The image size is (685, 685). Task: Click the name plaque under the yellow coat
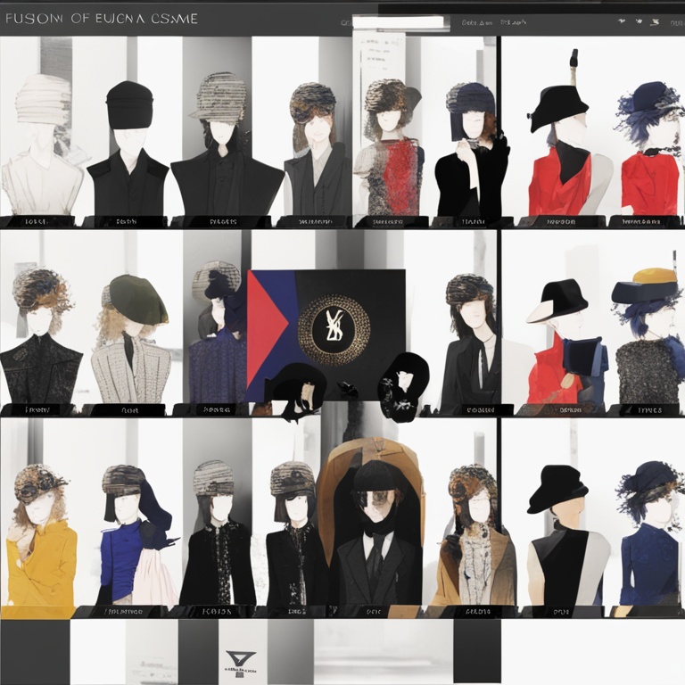click(37, 613)
